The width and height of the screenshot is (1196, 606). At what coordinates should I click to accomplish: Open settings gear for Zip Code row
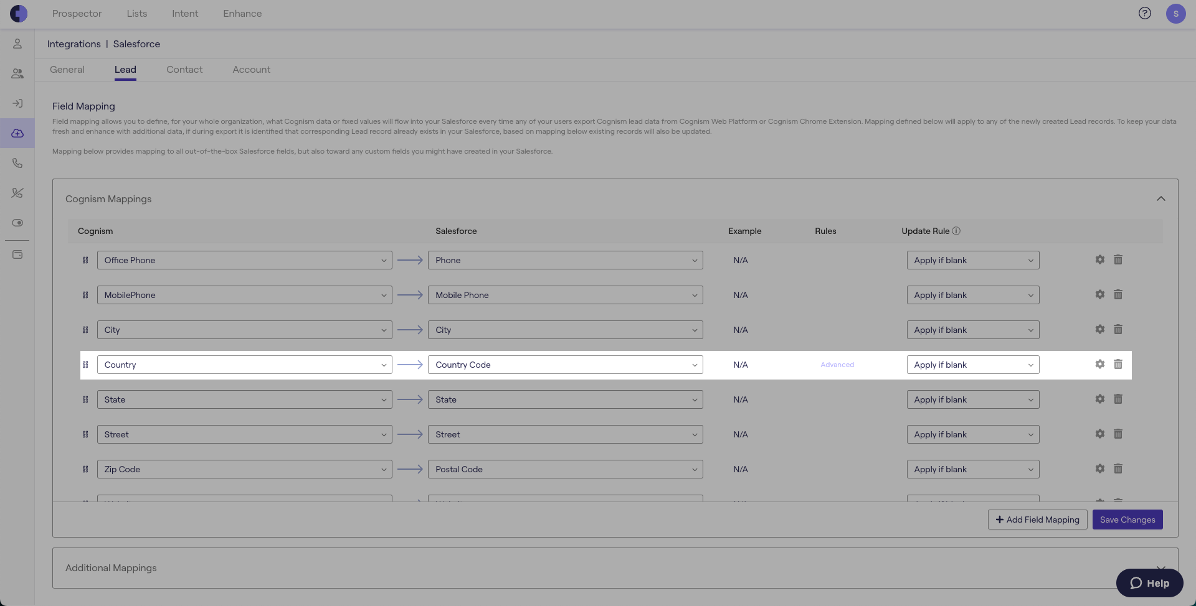coord(1100,468)
